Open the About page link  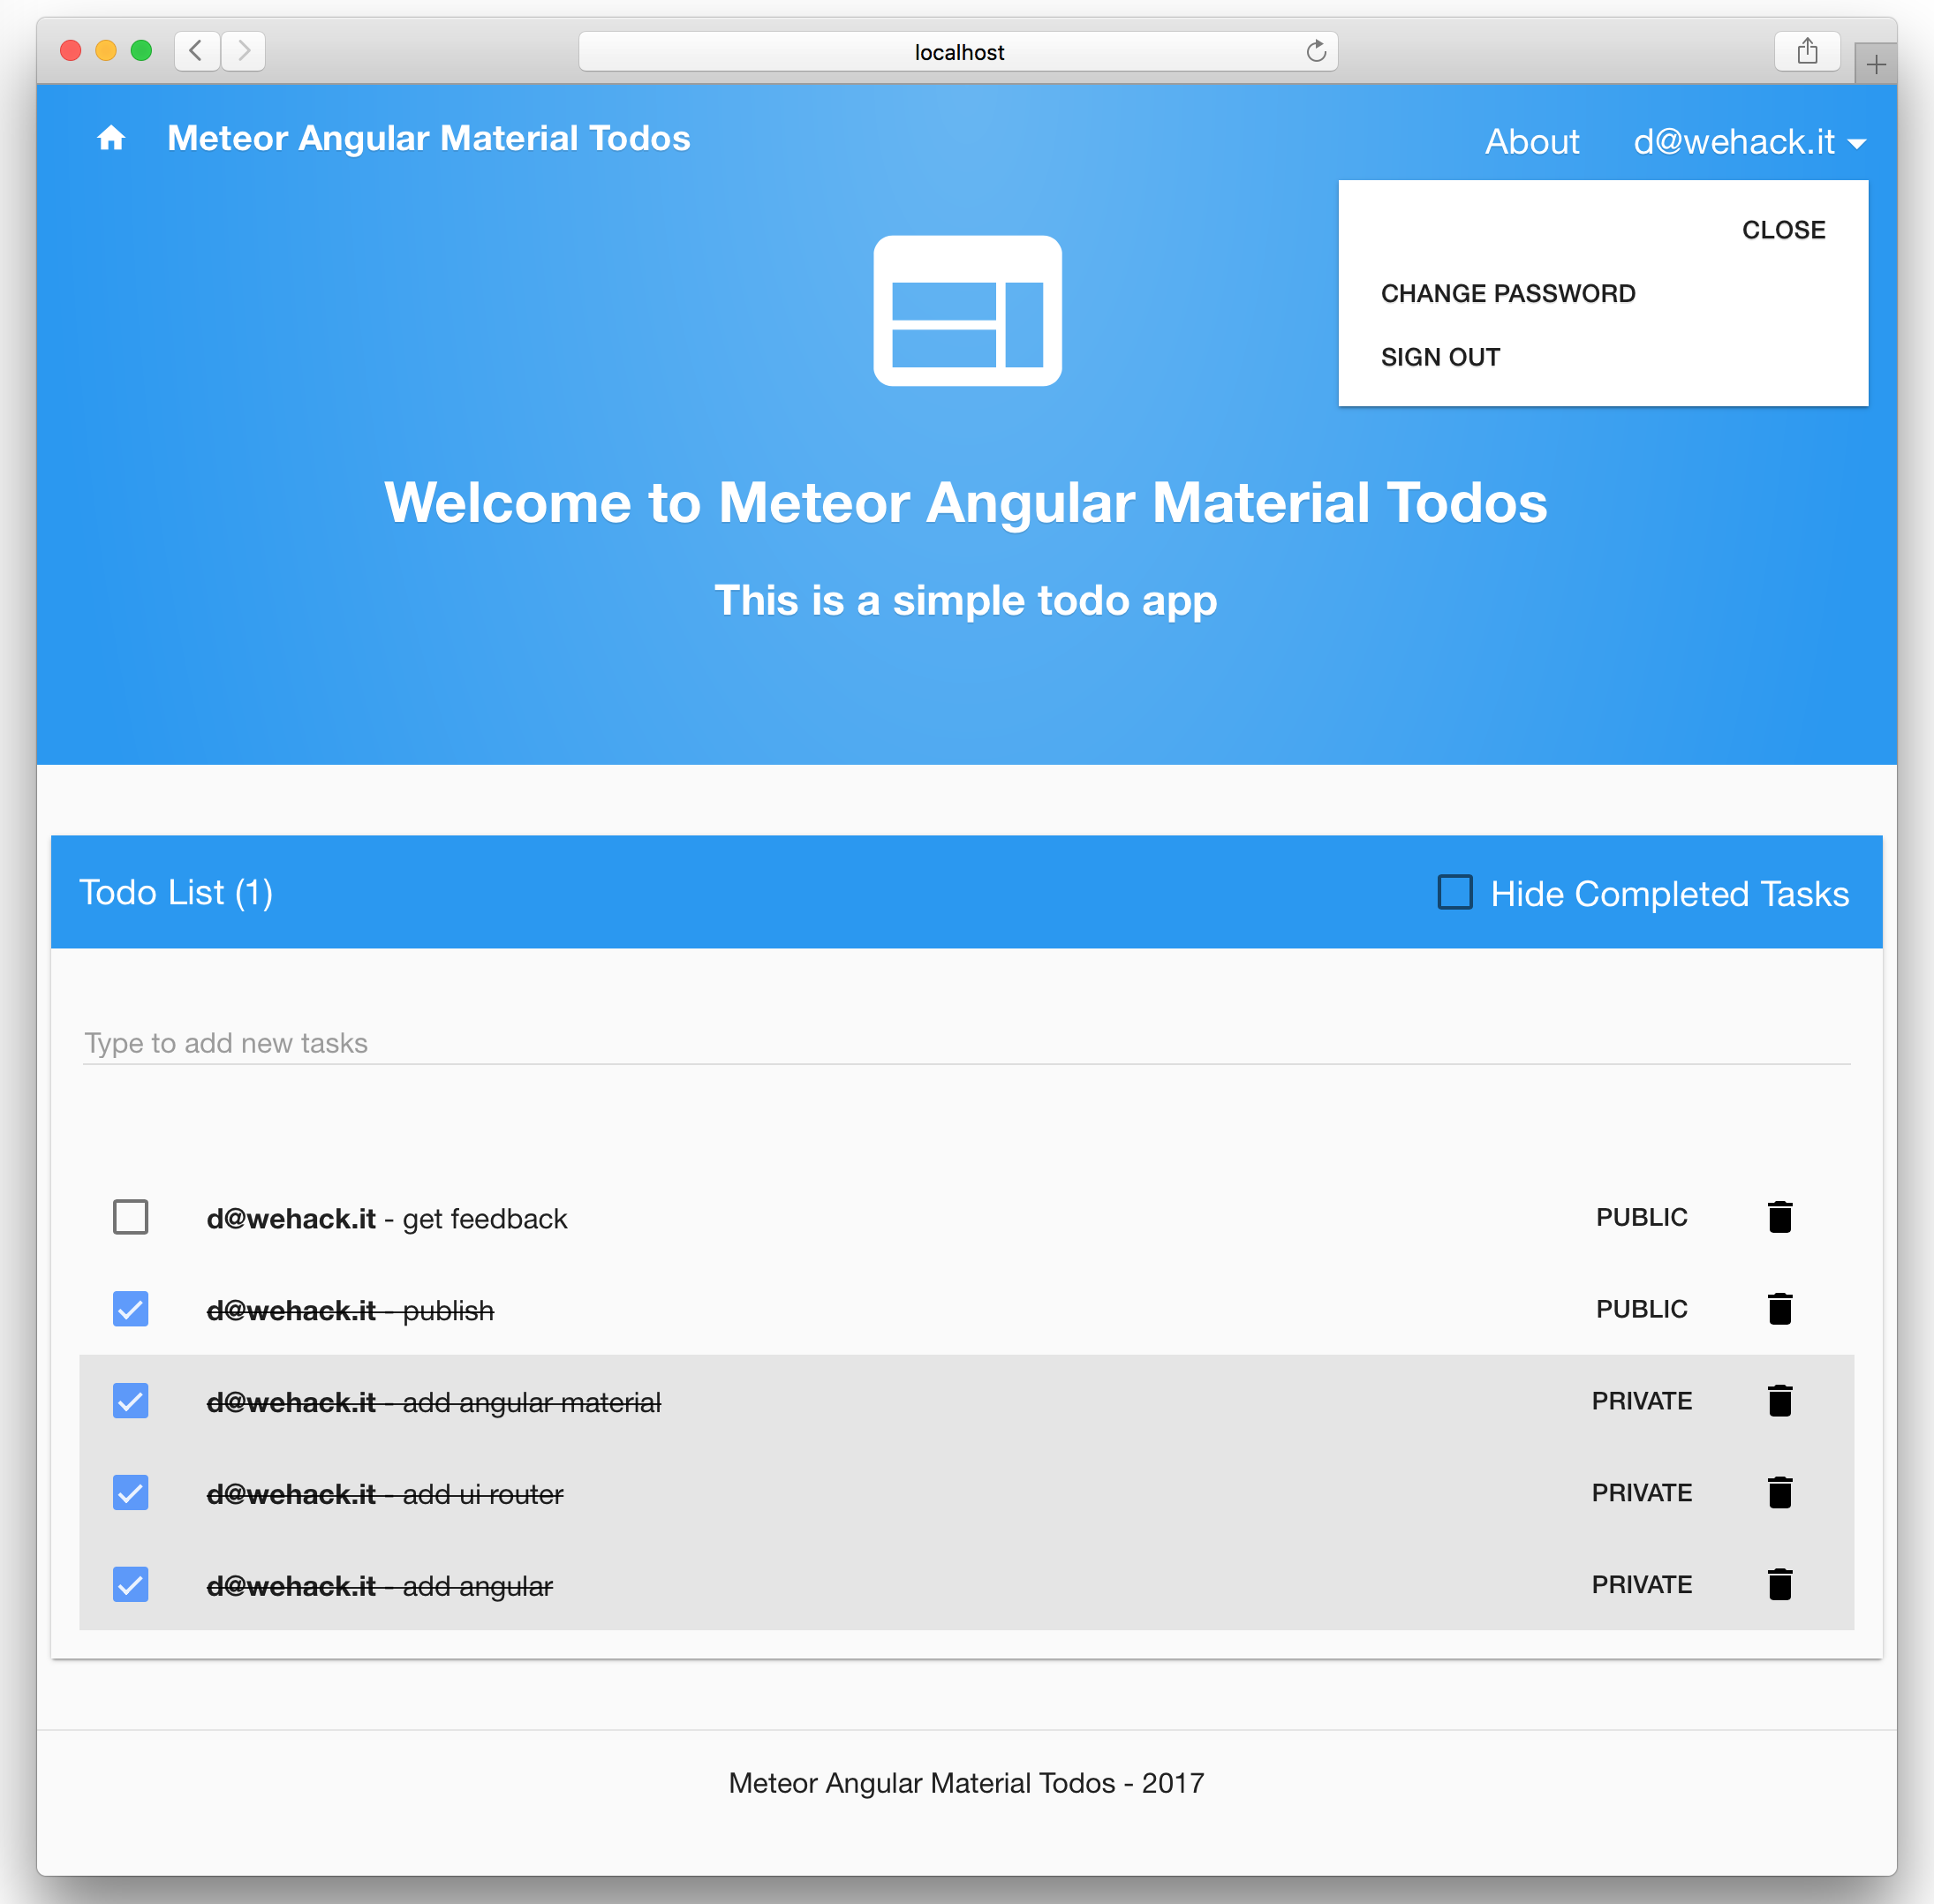point(1531,142)
